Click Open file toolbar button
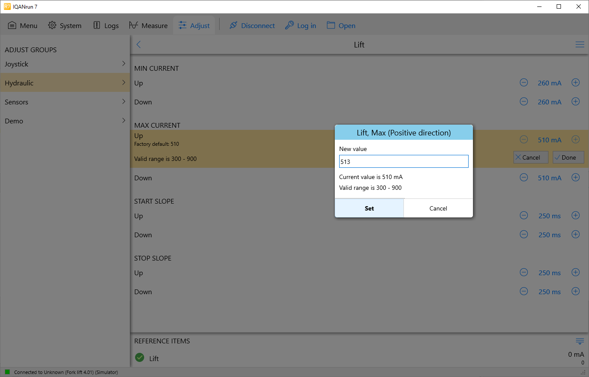Image resolution: width=589 pixels, height=377 pixels. (341, 25)
